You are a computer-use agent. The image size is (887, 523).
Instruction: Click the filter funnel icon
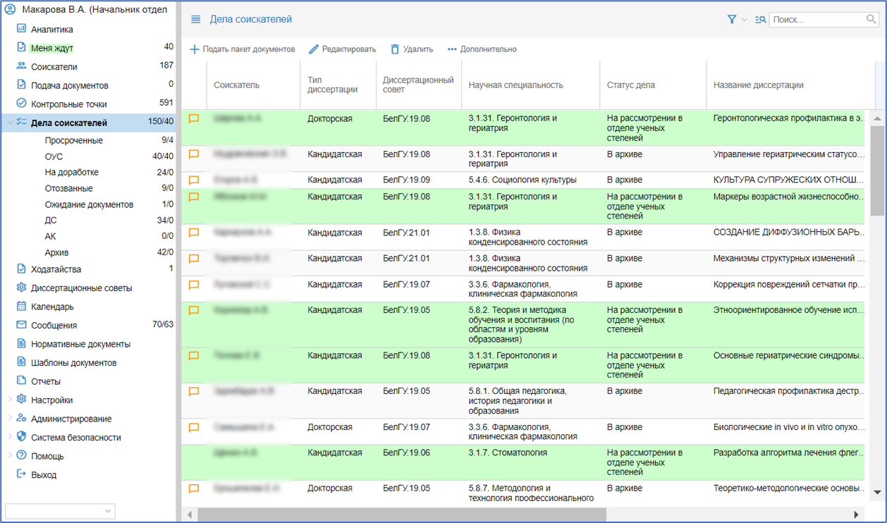[x=732, y=20]
